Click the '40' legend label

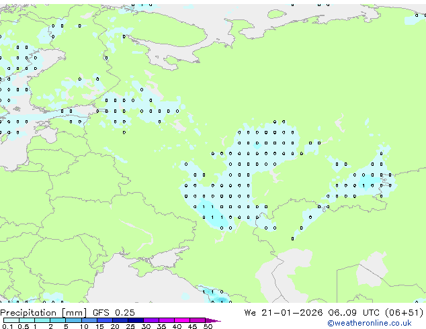coord(177,326)
